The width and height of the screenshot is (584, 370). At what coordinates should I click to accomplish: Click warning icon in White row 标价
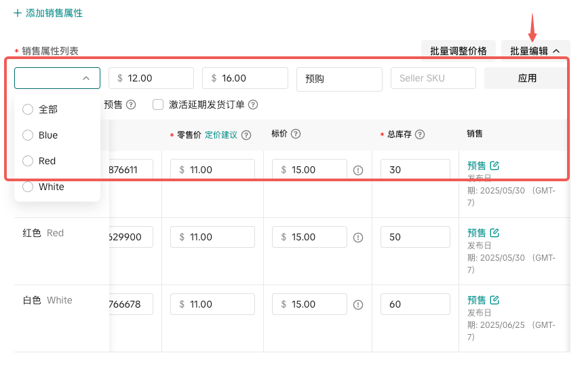click(358, 305)
